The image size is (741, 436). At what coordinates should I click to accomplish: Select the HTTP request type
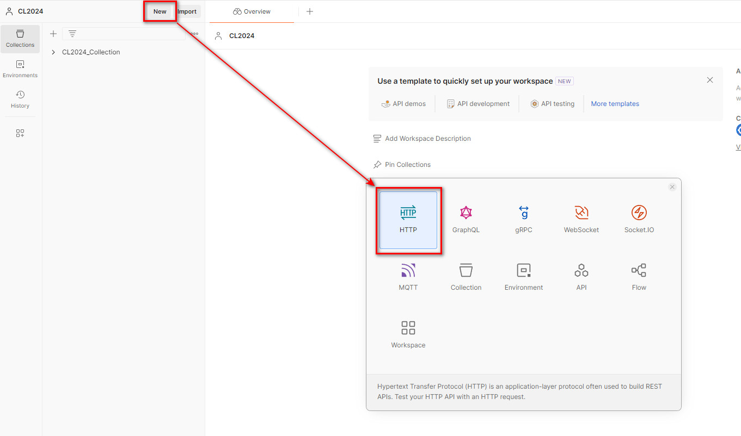pos(408,220)
